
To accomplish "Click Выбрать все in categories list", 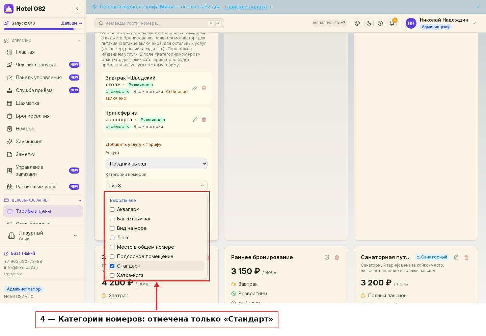I will point(123,201).
